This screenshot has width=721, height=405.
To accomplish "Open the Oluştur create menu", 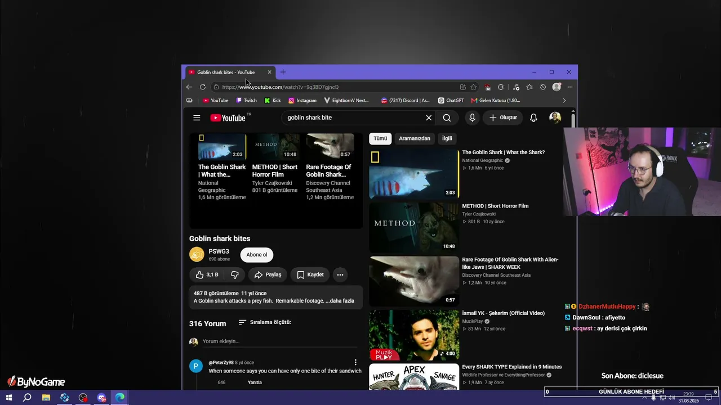I will click(503, 118).
